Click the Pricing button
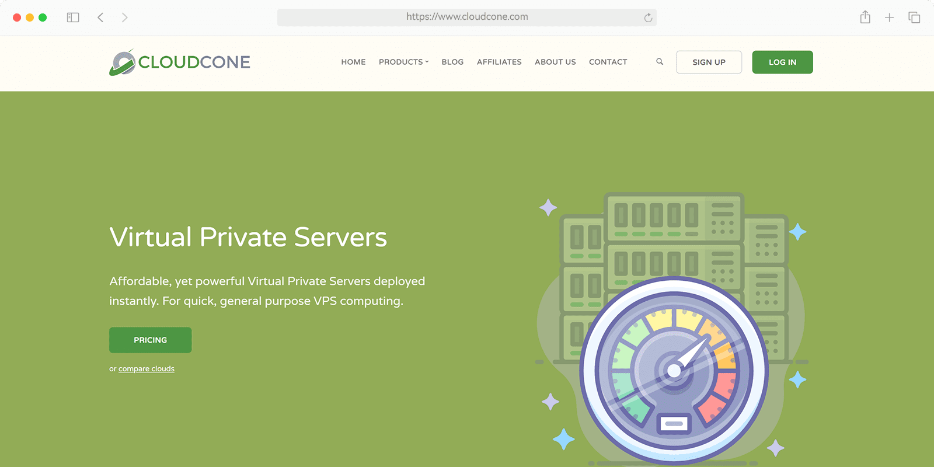This screenshot has height=467, width=934. (150, 340)
